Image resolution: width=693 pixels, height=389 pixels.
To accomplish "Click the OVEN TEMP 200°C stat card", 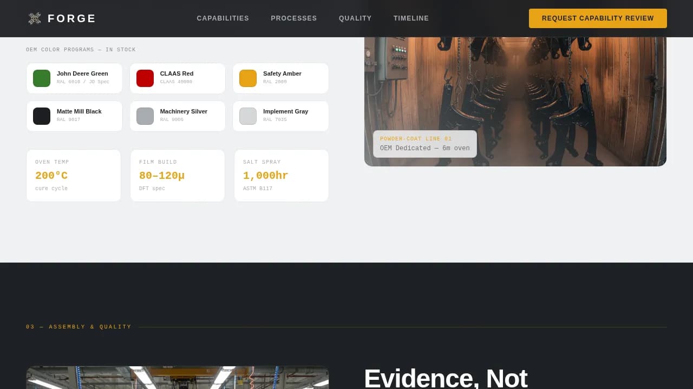I will (74, 175).
